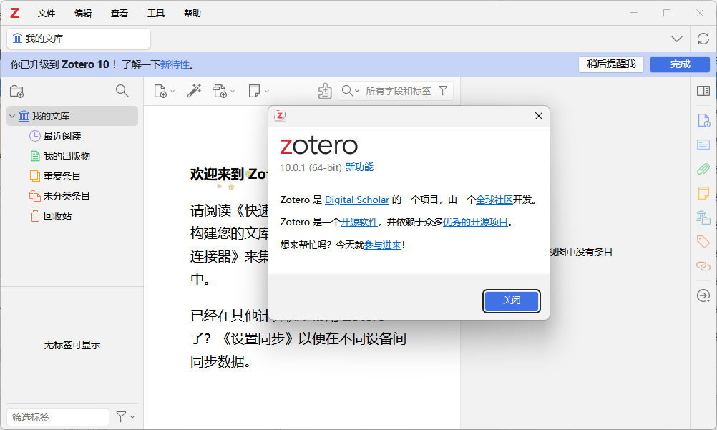
Task: Open the 编辑 menu
Action: point(83,14)
